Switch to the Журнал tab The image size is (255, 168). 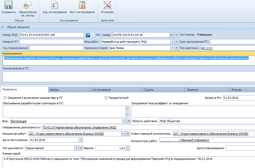[242, 90]
